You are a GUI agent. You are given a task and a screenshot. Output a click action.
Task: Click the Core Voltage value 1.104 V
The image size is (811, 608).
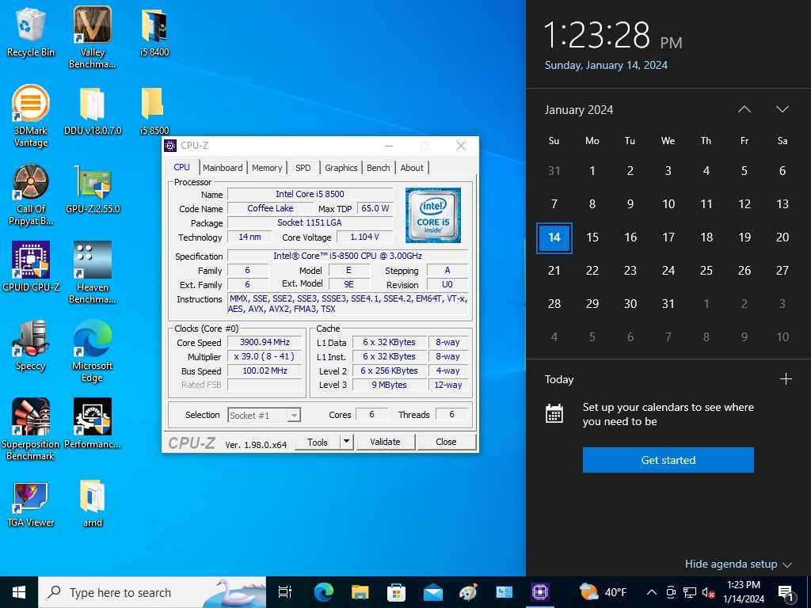[364, 237]
